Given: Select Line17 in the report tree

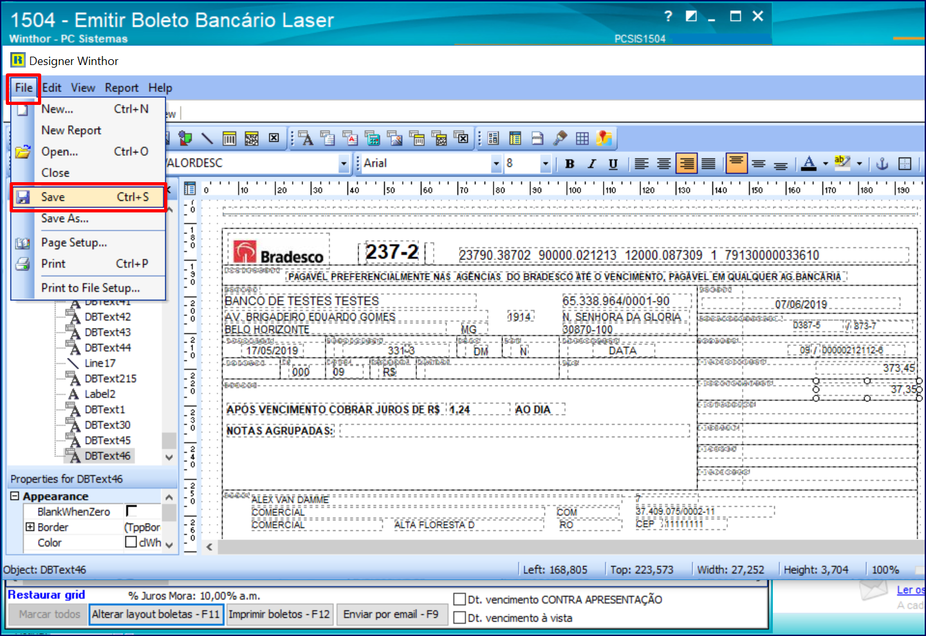Looking at the screenshot, I should (100, 363).
